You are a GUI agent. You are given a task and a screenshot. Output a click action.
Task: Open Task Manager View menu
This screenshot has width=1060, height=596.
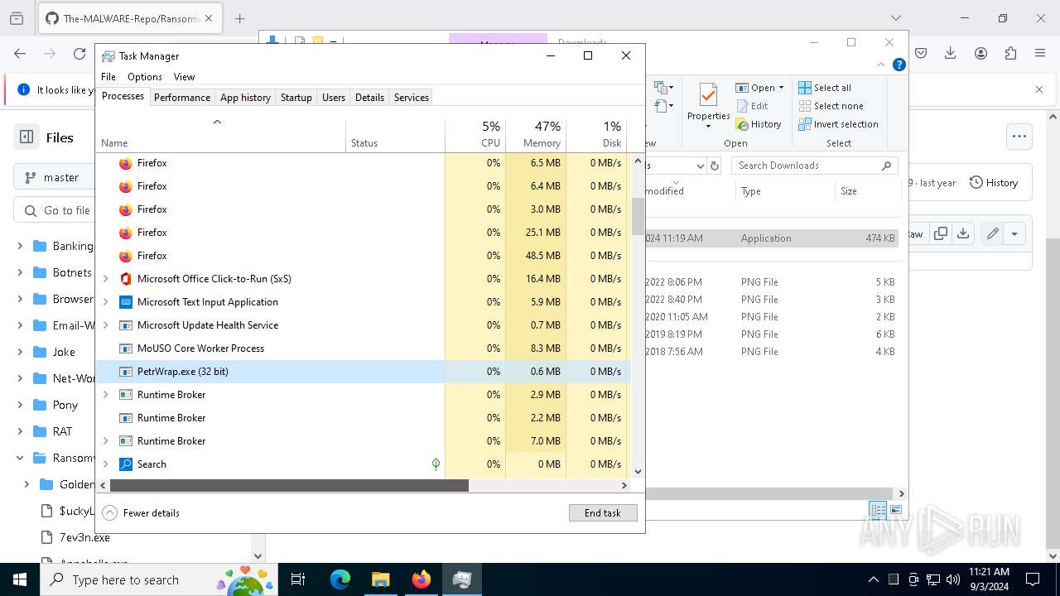[x=184, y=77]
